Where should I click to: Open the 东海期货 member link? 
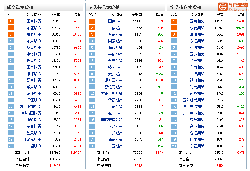(x=197, y=67)
